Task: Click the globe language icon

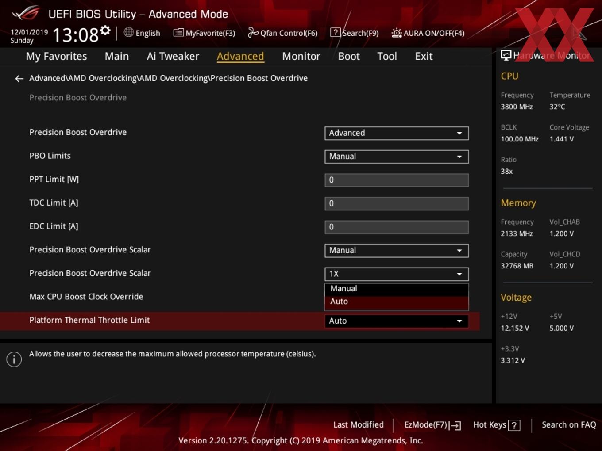Action: point(128,32)
